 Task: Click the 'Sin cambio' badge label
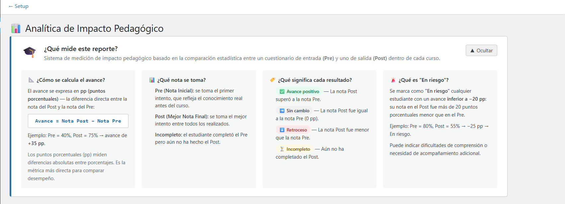pos(298,111)
